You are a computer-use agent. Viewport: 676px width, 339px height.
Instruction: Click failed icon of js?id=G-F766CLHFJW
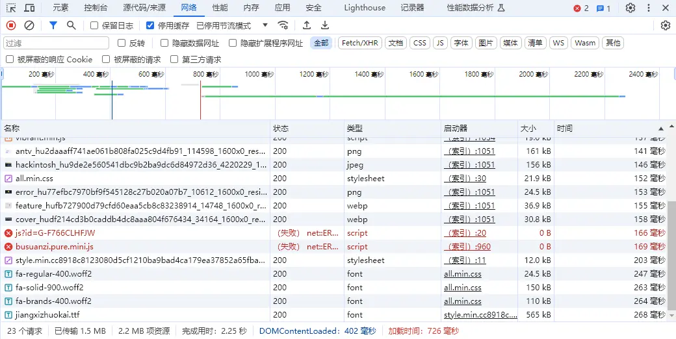coord(8,233)
